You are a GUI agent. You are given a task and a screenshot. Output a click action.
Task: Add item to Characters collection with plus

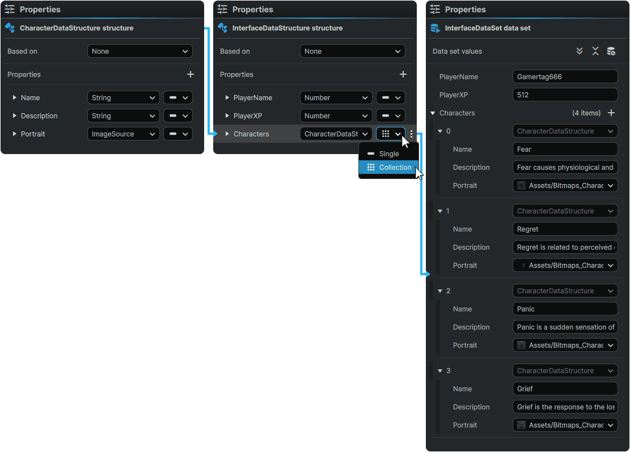click(611, 113)
